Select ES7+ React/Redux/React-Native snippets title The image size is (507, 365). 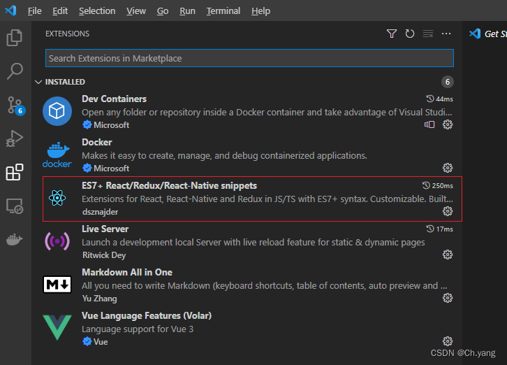[170, 185]
